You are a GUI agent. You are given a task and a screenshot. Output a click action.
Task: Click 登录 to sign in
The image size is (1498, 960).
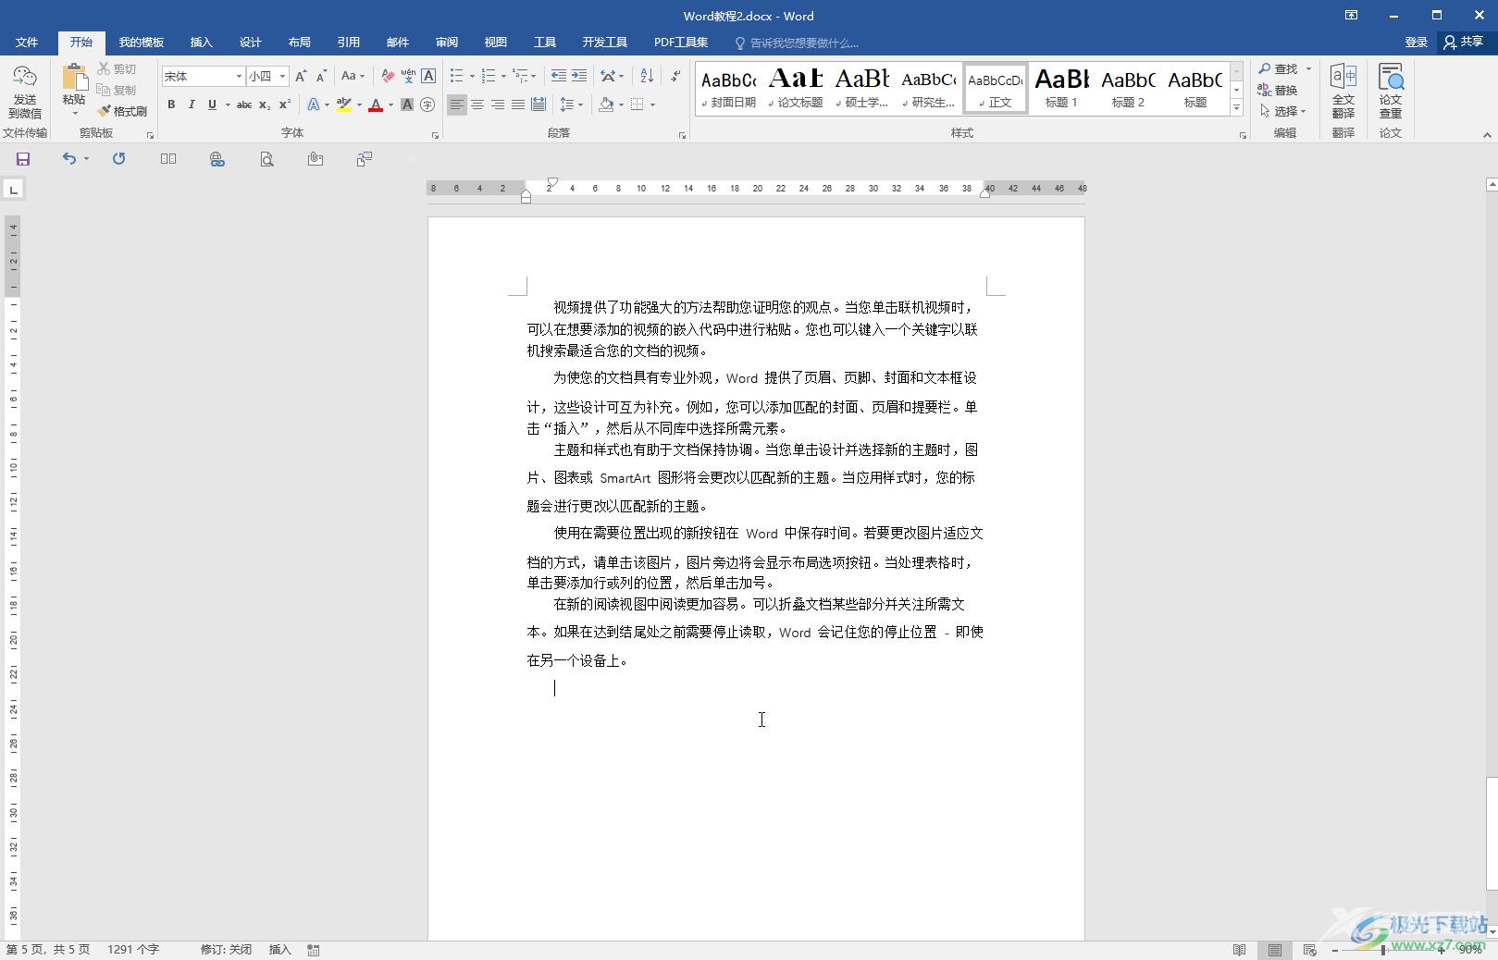coord(1416,43)
